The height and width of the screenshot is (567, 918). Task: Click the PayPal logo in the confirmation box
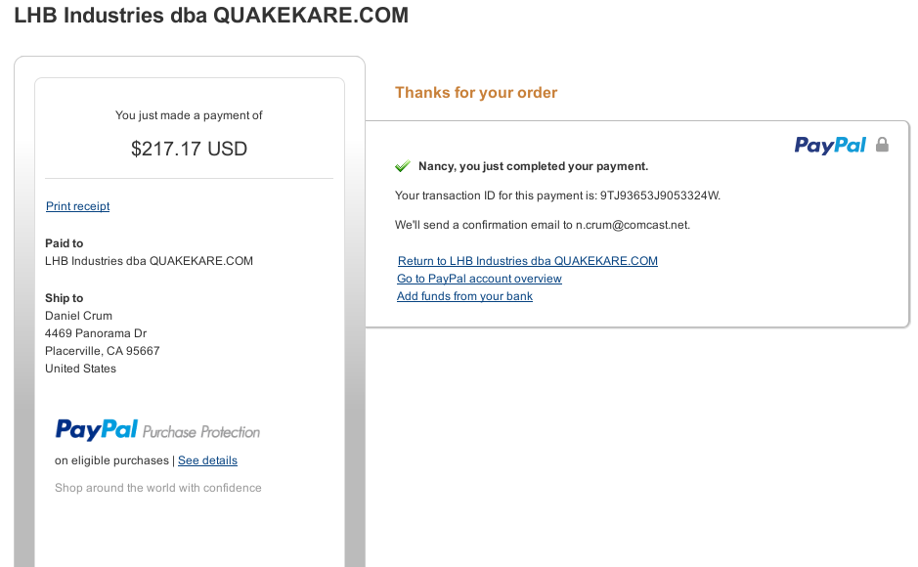(x=830, y=146)
